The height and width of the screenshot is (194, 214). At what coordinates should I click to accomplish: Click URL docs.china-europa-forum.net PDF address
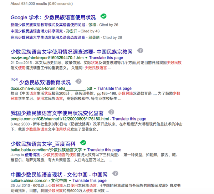click(51, 88)
